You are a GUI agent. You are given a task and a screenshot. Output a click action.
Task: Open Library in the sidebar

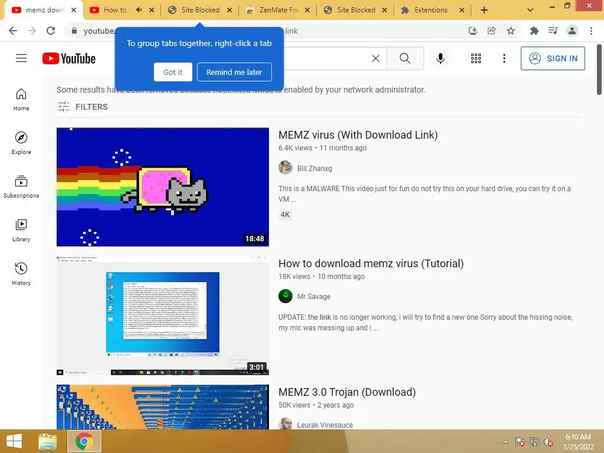[x=21, y=231]
